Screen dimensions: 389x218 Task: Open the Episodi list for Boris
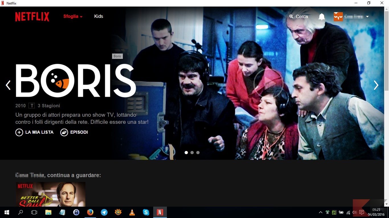click(x=74, y=132)
